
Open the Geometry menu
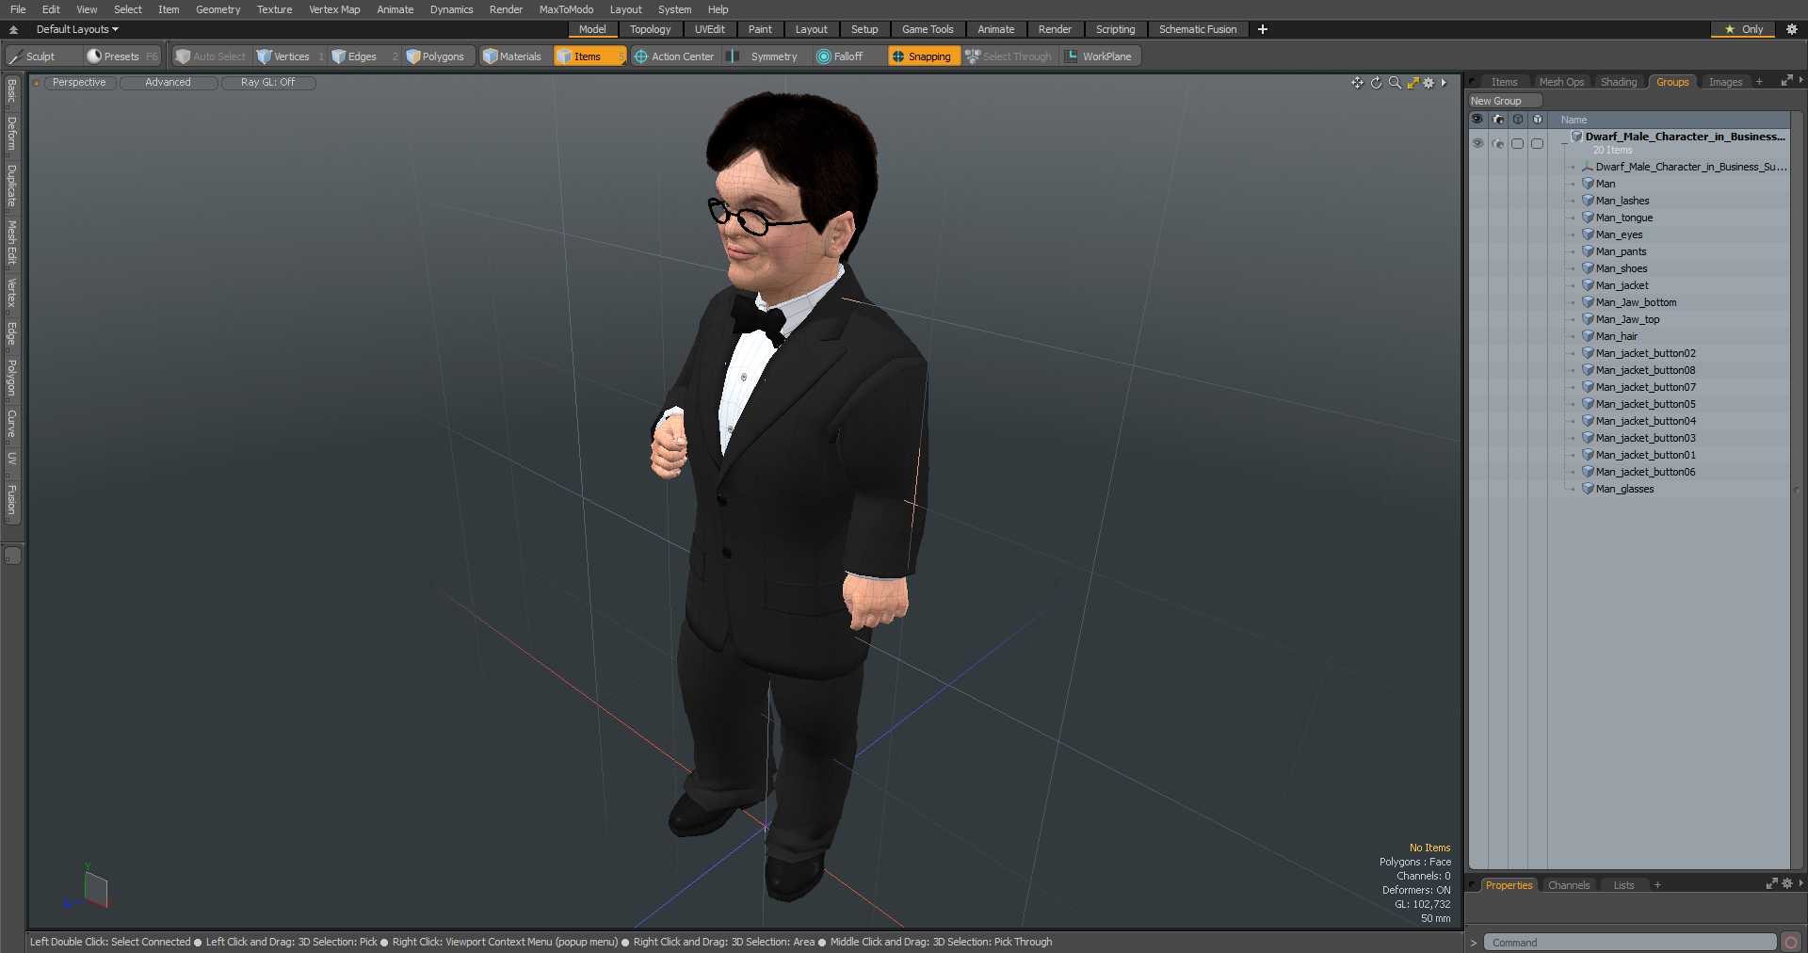(218, 9)
